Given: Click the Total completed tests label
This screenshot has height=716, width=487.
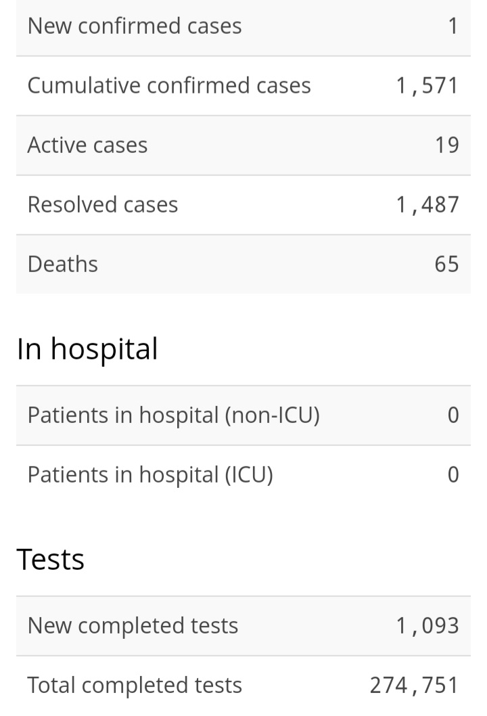Looking at the screenshot, I should pos(135,686).
